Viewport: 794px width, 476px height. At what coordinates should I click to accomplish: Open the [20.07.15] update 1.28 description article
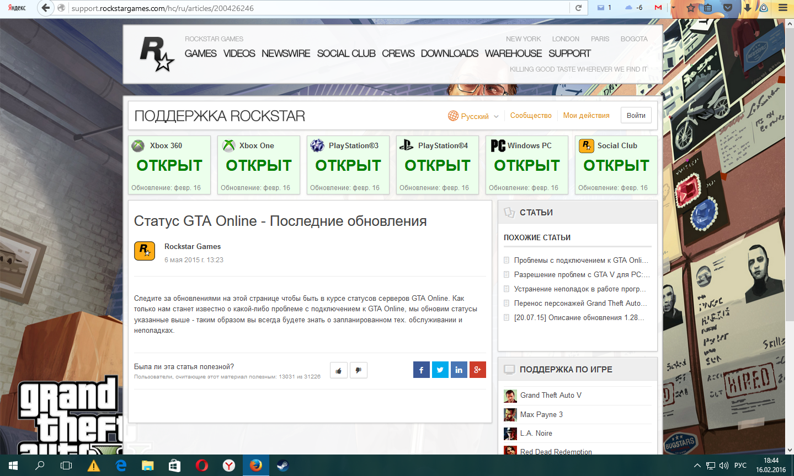click(579, 317)
